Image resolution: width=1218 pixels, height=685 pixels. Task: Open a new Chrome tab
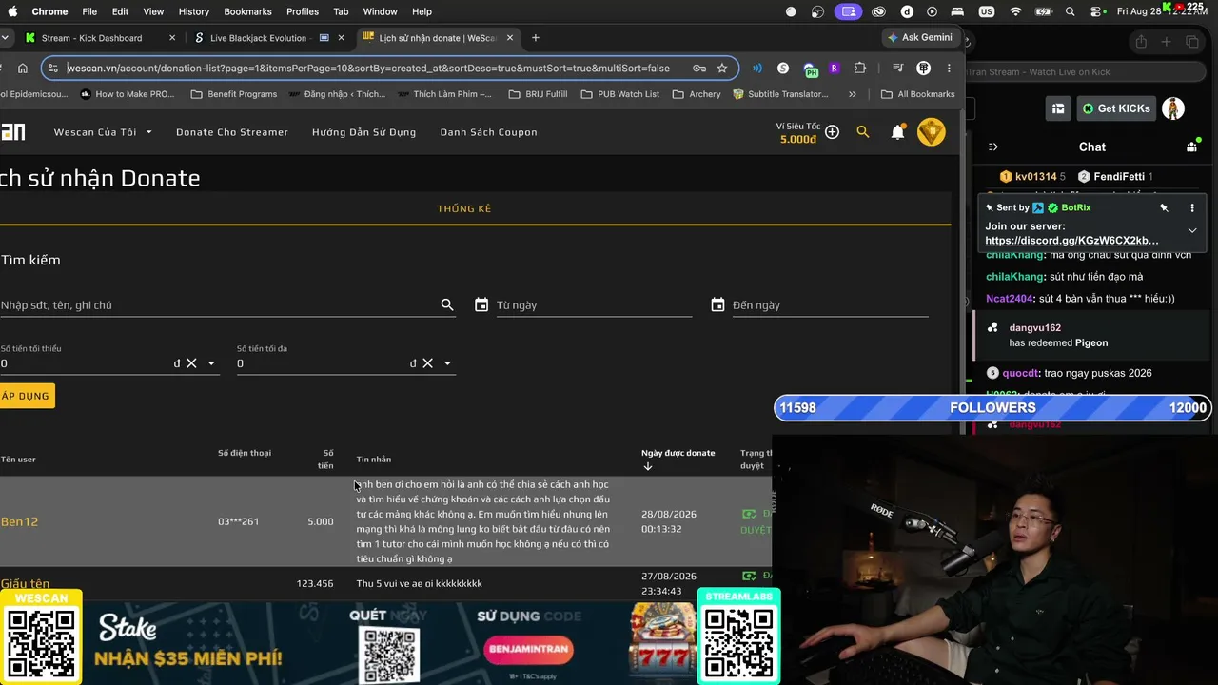(536, 38)
